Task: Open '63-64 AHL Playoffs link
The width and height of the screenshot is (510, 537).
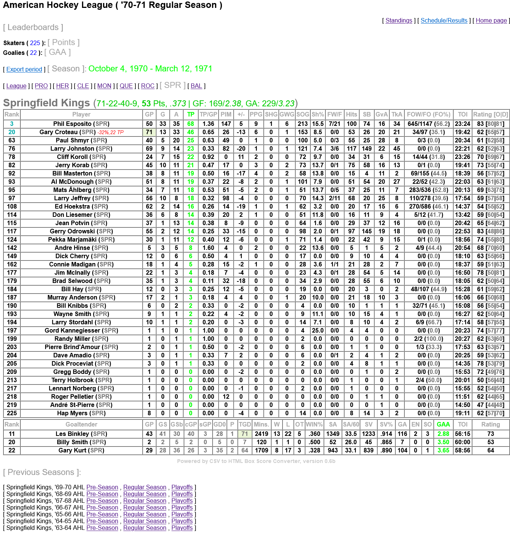Action: pyautogui.click(x=182, y=528)
